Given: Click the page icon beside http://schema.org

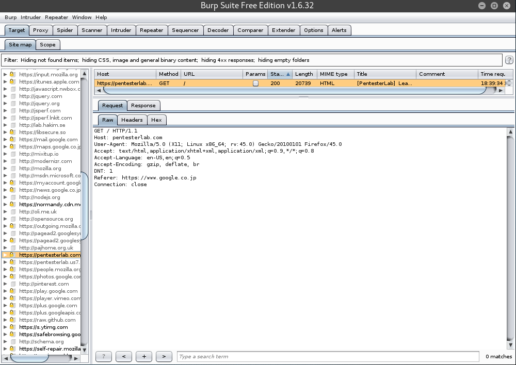Looking at the screenshot, I should (13, 342).
